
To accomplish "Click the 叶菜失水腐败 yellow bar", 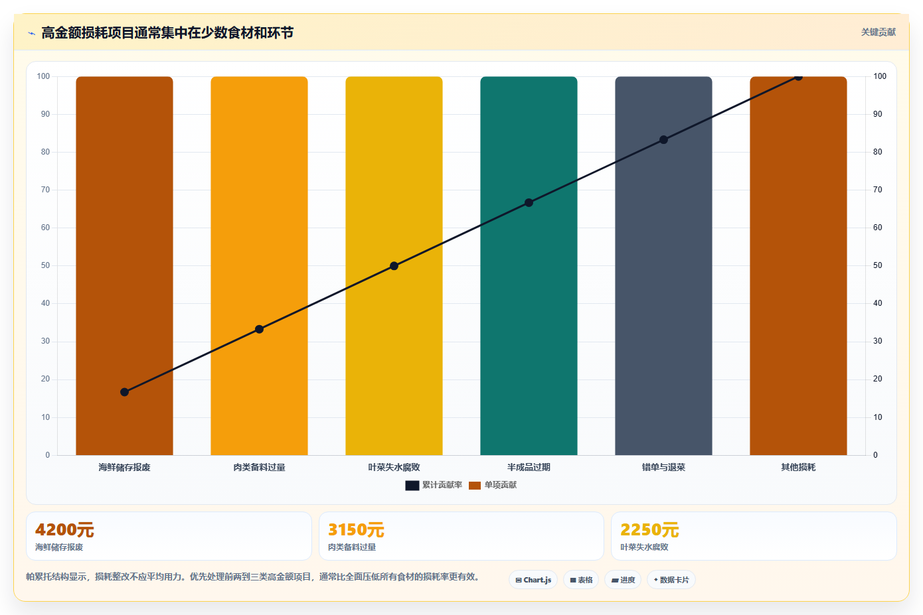I will (394, 266).
